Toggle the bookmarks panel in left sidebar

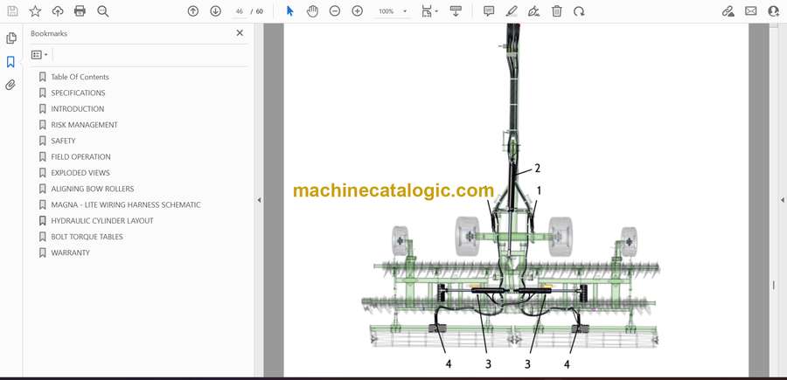(x=11, y=62)
